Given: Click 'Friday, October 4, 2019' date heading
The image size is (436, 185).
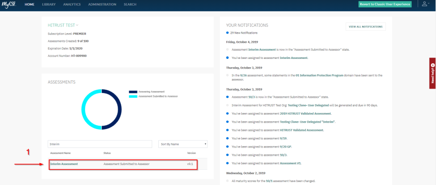Looking at the screenshot, I should [x=242, y=42].
